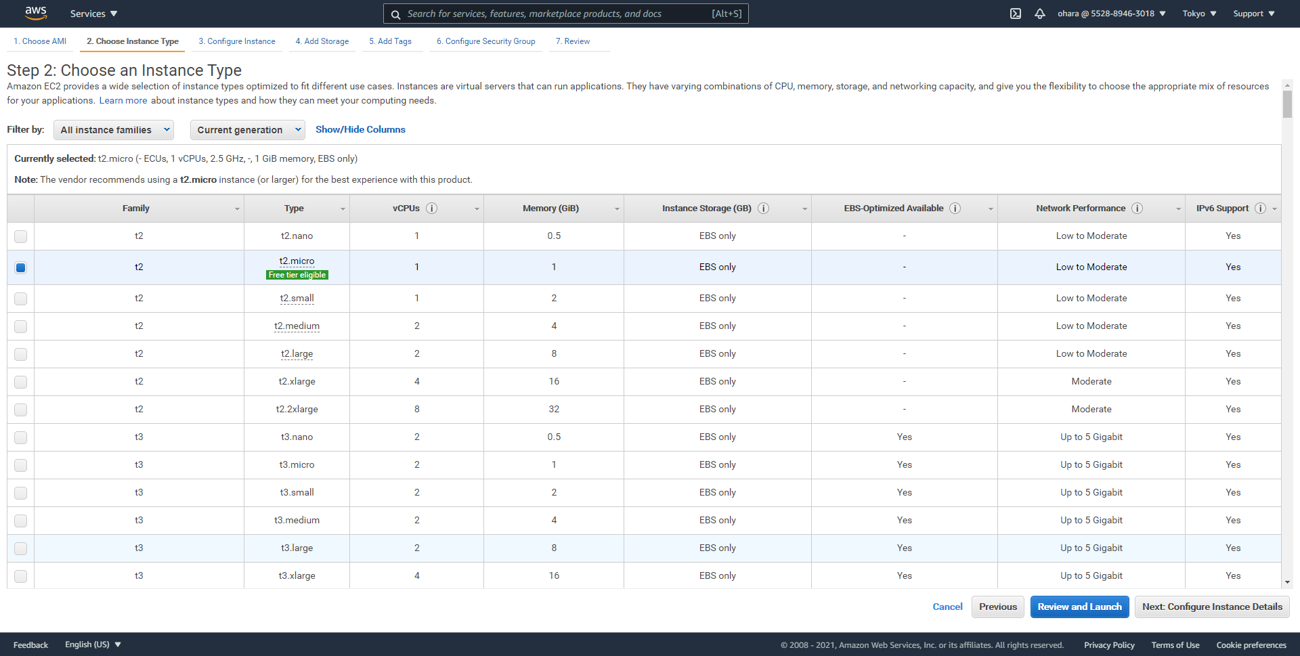Select the t2.2xlarge instance checkbox
This screenshot has height=656, width=1300.
tap(21, 410)
